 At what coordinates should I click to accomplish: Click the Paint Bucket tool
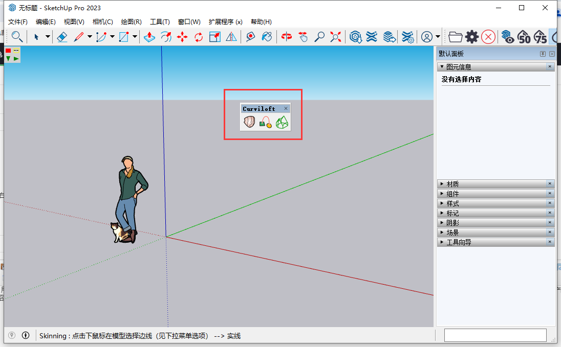click(x=267, y=37)
